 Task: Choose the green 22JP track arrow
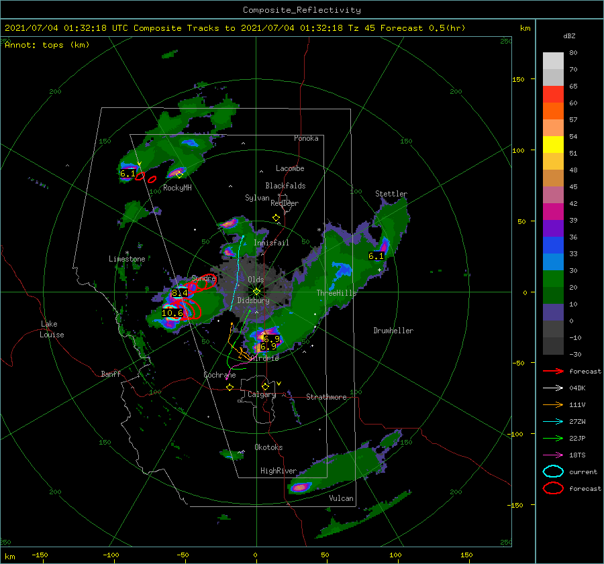[553, 438]
